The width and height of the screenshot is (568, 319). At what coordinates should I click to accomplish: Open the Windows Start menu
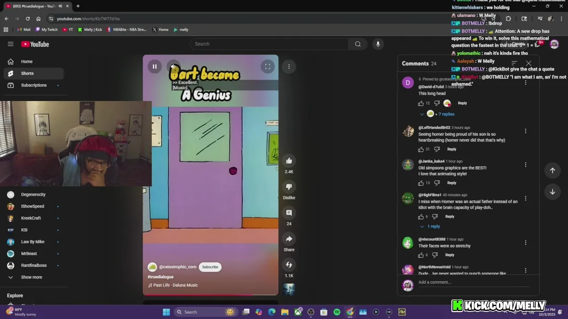[166, 312]
